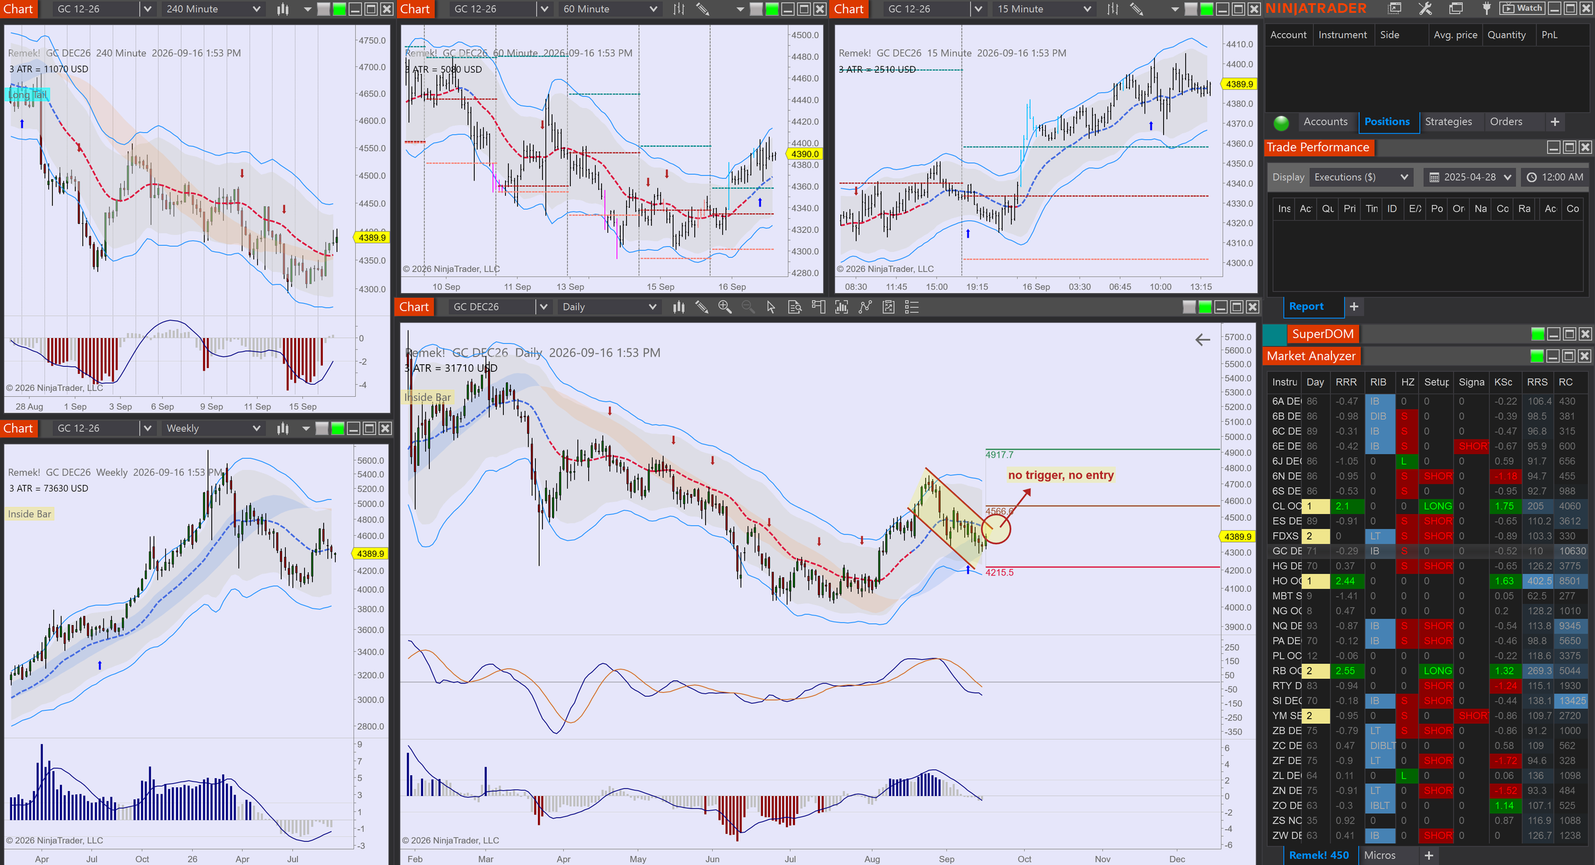1595x865 pixels.
Task: Open bar style icon in the Weekly chart
Action: point(283,429)
